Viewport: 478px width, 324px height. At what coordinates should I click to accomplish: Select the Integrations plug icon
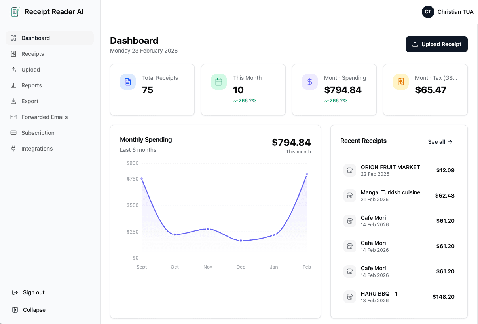point(13,149)
